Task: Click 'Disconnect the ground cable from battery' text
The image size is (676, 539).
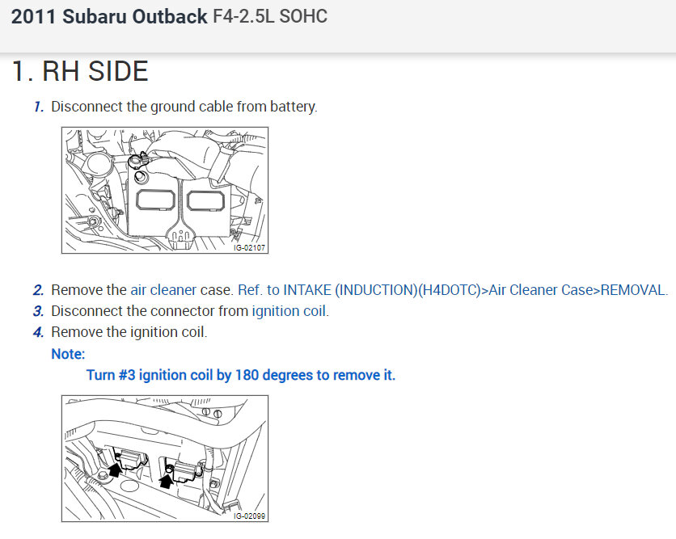Action: pyautogui.click(x=184, y=107)
